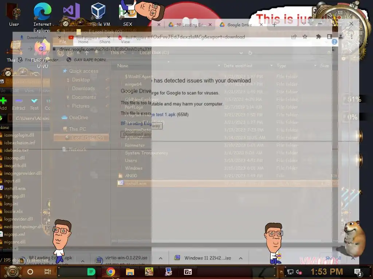
Task: Open Chrome from the taskbar
Action: 110,272
